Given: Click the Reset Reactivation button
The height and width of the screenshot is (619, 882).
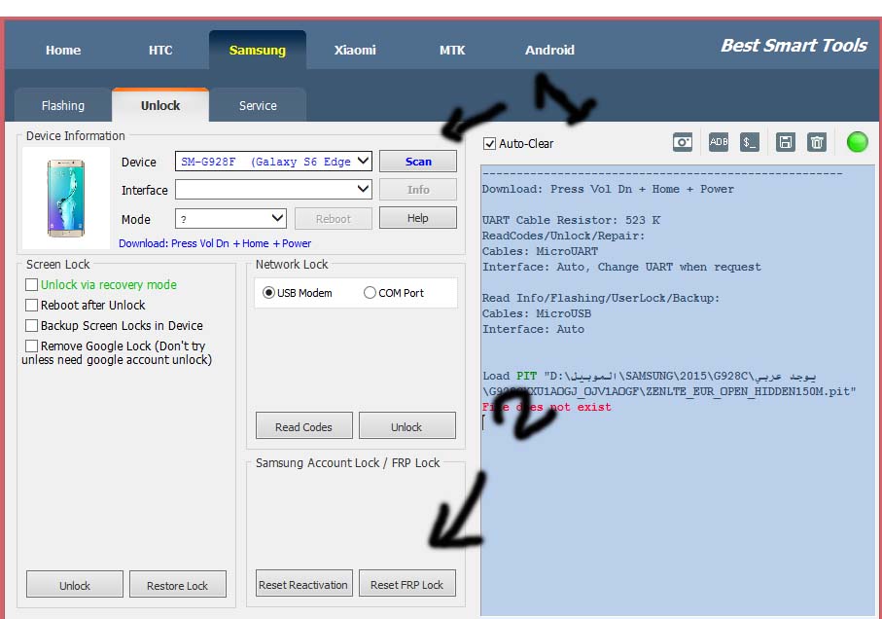Looking at the screenshot, I should pyautogui.click(x=303, y=584).
